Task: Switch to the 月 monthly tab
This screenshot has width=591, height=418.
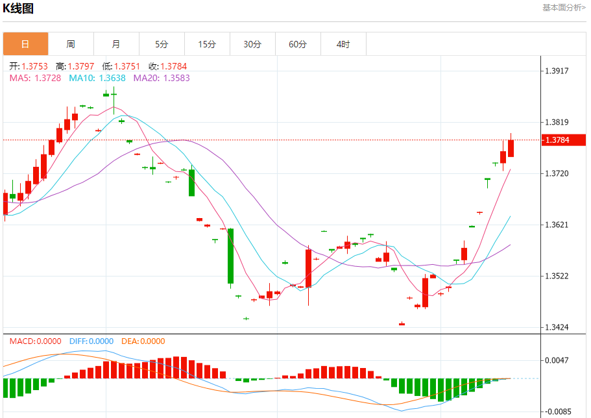Action: [x=117, y=44]
